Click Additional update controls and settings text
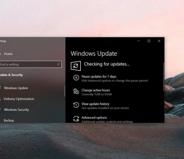The height and width of the screenshot is (159, 184). [x=107, y=121]
